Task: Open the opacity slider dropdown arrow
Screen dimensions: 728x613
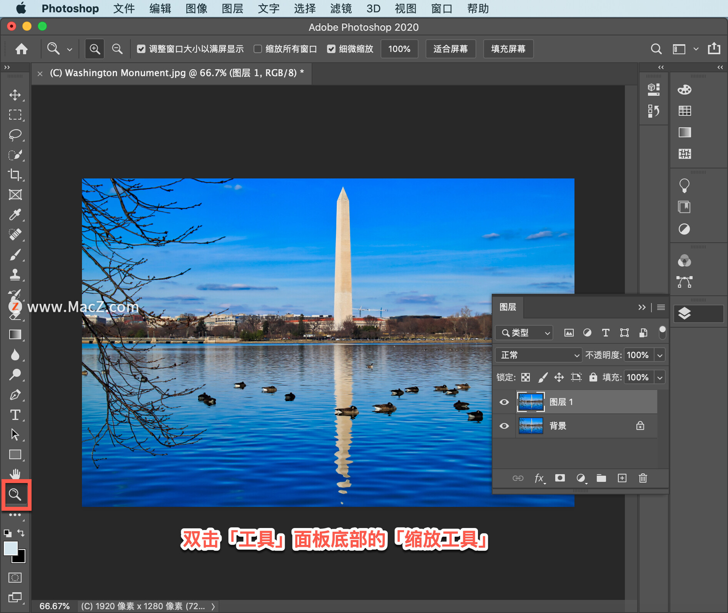Action: click(x=660, y=355)
